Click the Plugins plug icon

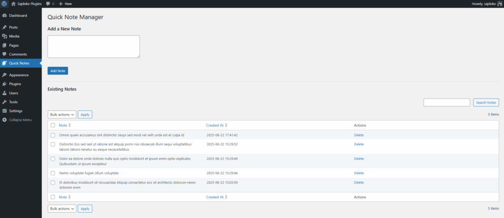coord(4,84)
